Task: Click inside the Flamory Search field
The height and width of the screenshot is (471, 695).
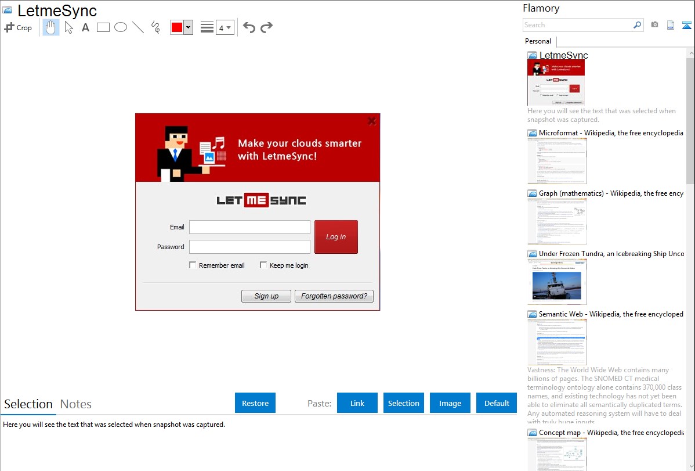Action: point(578,25)
